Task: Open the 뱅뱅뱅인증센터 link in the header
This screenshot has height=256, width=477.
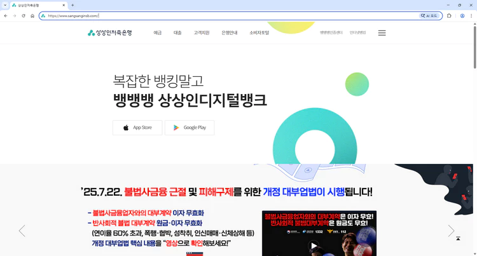Action: click(331, 32)
